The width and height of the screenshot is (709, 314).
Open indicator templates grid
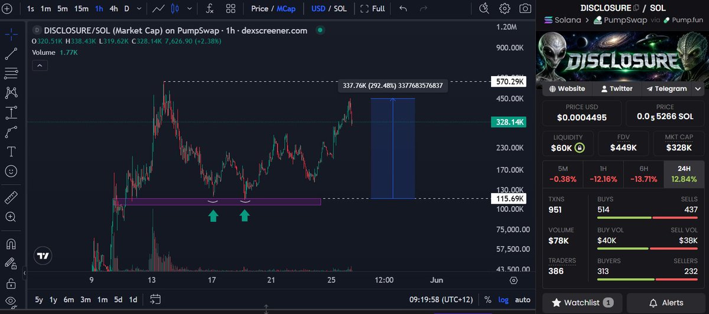230,8
